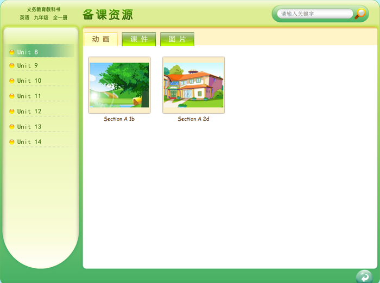Click the keyword search input field
The image size is (380, 283).
[315, 14]
